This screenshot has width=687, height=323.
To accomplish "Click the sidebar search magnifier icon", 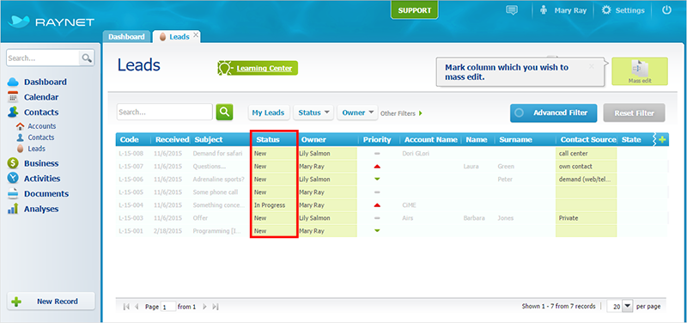I will pos(87,58).
